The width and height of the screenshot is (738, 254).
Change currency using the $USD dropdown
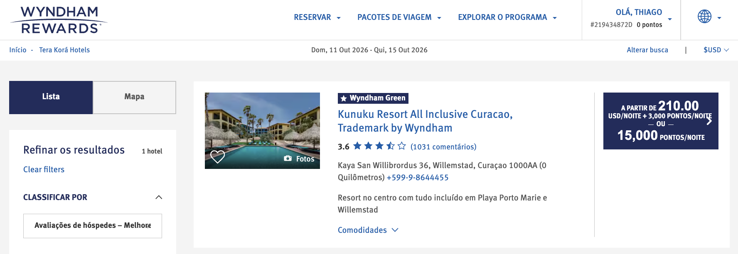pos(716,50)
